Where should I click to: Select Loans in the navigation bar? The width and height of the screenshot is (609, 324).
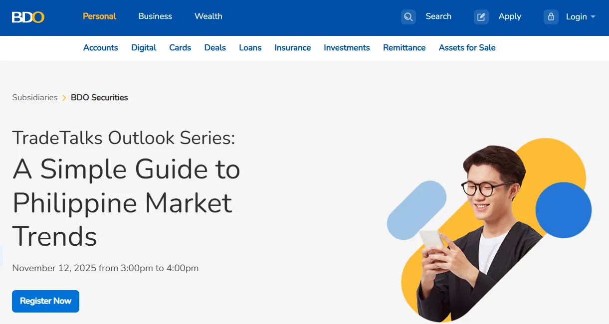pyautogui.click(x=250, y=48)
